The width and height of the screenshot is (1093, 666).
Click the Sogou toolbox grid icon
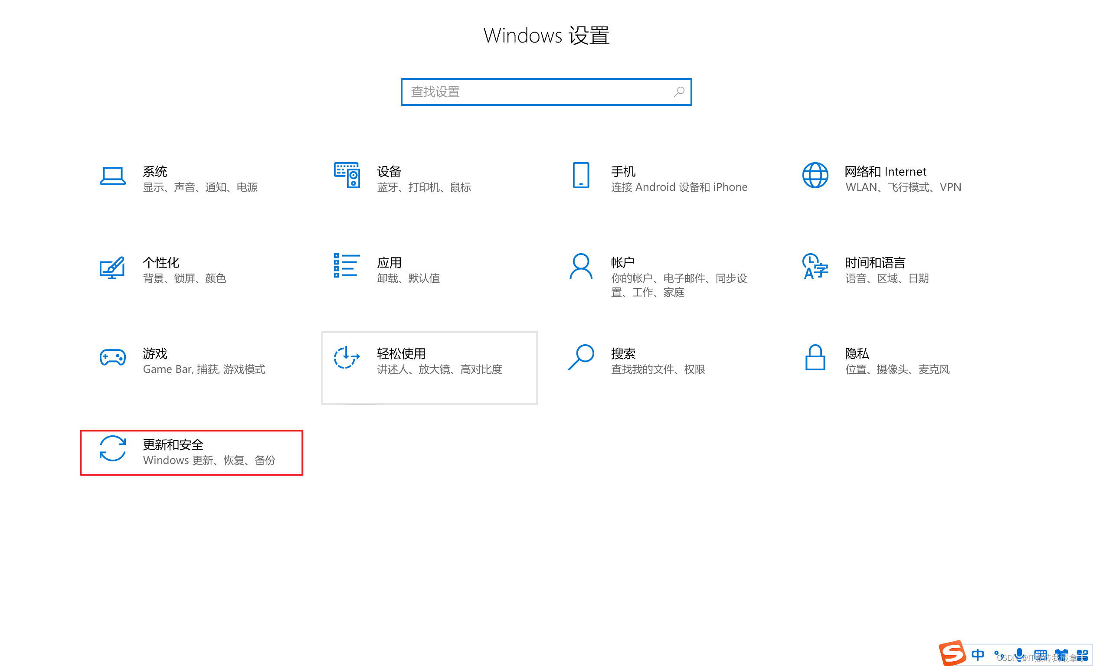point(1082,654)
